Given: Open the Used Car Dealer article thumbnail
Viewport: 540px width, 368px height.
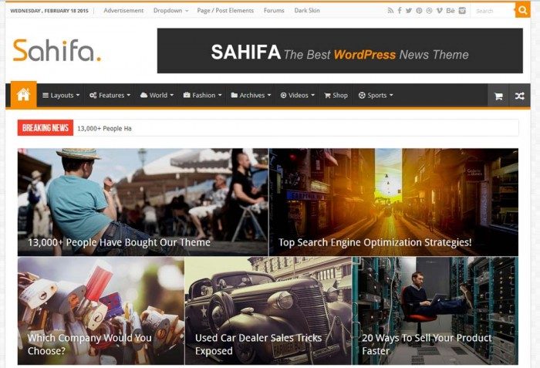Looking at the screenshot, I should [268, 310].
